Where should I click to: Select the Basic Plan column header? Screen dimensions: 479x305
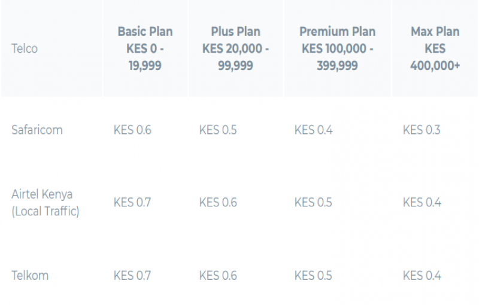point(145,48)
